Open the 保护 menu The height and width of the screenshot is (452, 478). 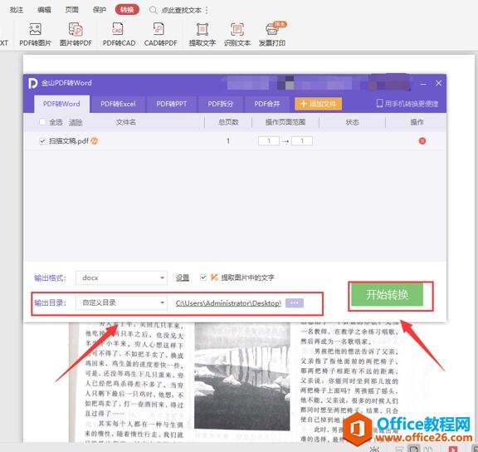click(x=100, y=10)
